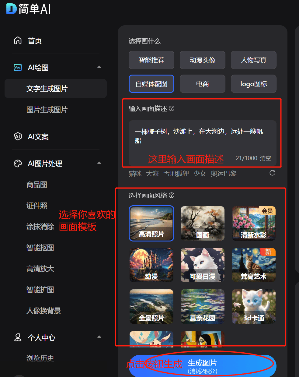This screenshot has width=299, height=377.
Task: Open help icon next to 选择画面风格
Action: [x=172, y=195]
